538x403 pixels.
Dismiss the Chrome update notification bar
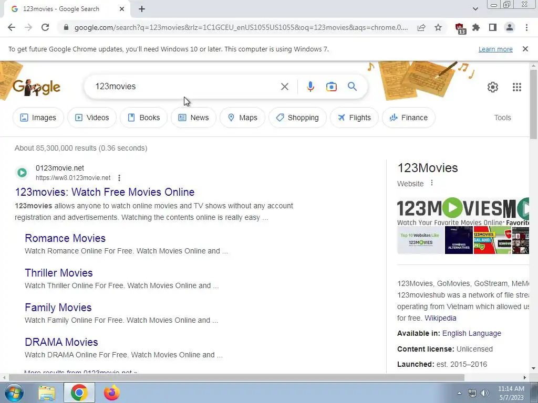click(525, 49)
